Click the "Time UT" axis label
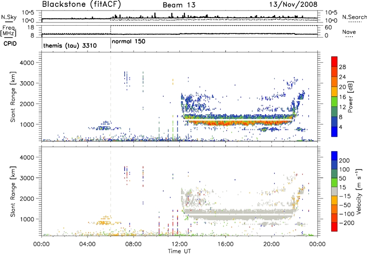 pyautogui.click(x=179, y=251)
